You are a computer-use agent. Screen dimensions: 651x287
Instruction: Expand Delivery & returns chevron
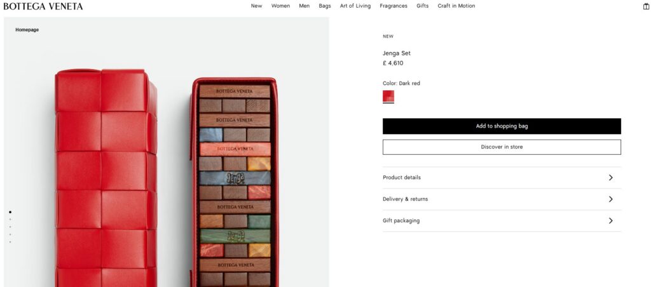[x=610, y=199]
